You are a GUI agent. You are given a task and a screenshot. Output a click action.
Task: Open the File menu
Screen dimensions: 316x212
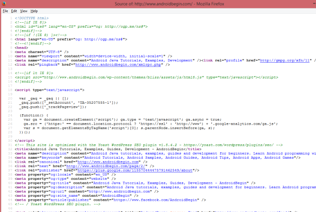[5, 11]
